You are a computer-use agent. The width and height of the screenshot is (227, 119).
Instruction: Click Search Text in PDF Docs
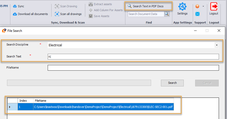click(x=148, y=6)
